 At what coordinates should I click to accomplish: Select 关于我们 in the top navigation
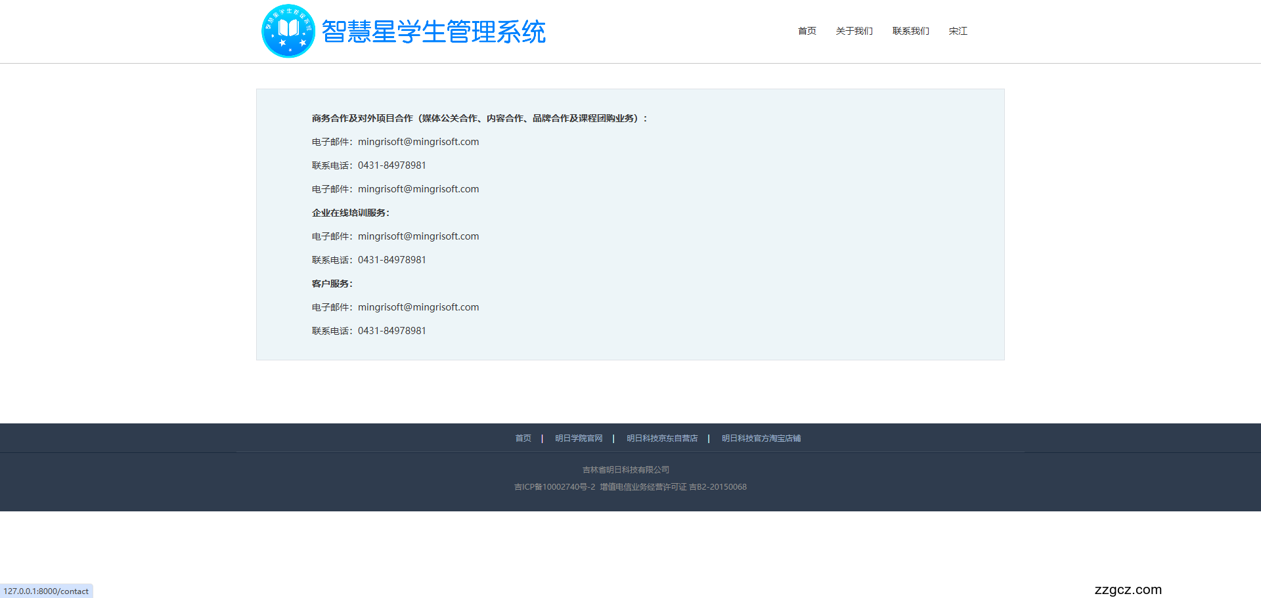click(854, 31)
